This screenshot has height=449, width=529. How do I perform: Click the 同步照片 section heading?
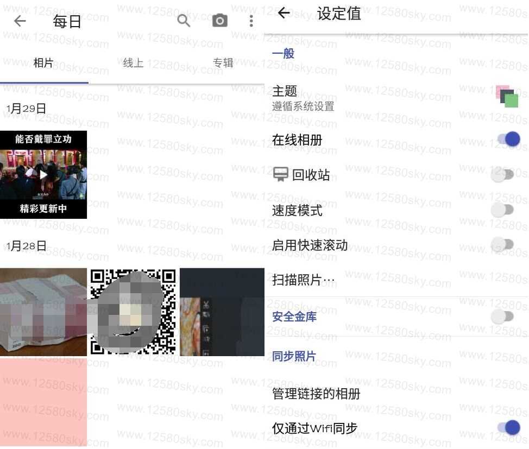click(294, 356)
